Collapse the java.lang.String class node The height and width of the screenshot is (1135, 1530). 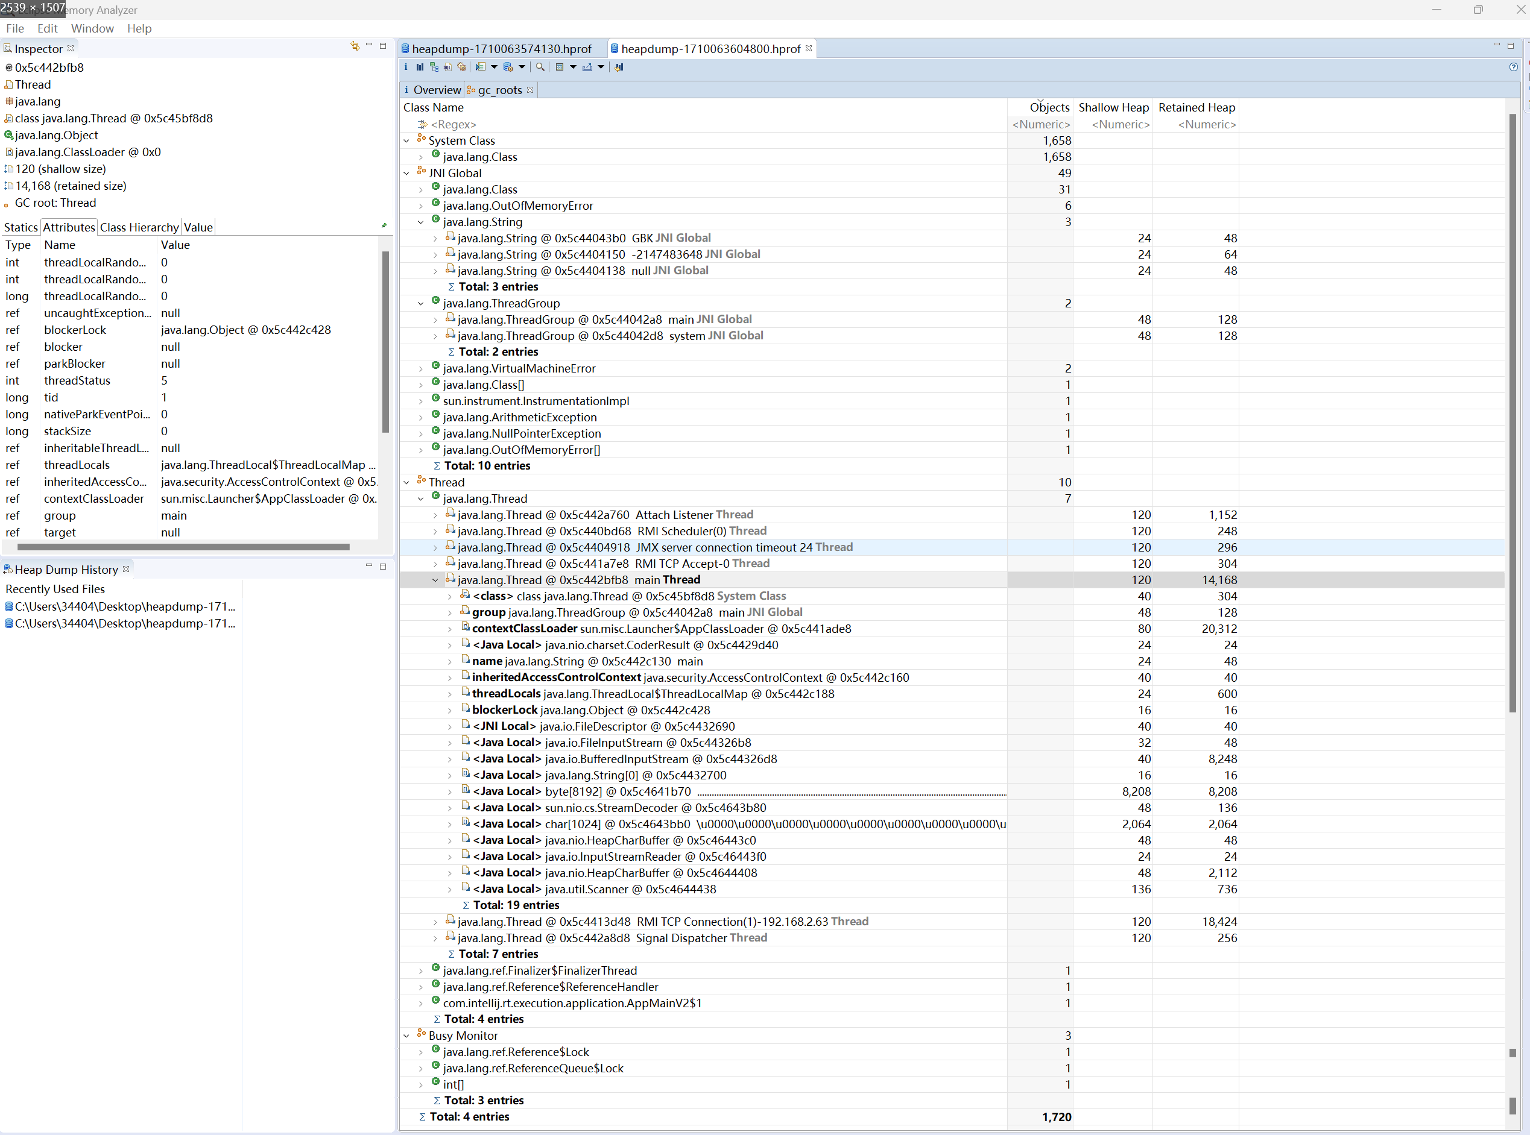coord(421,222)
